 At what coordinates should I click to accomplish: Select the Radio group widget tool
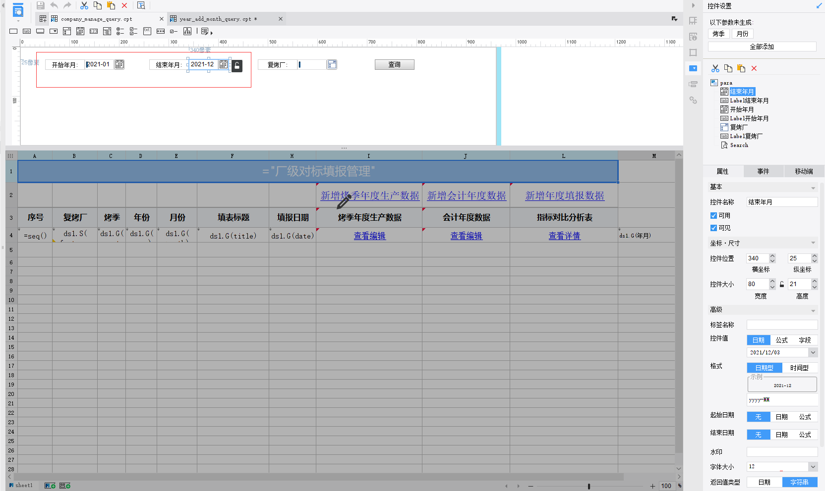click(120, 31)
